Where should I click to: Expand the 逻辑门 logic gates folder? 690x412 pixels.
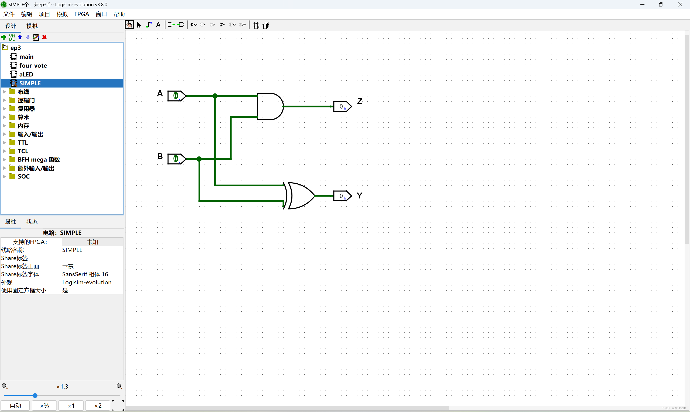5,100
